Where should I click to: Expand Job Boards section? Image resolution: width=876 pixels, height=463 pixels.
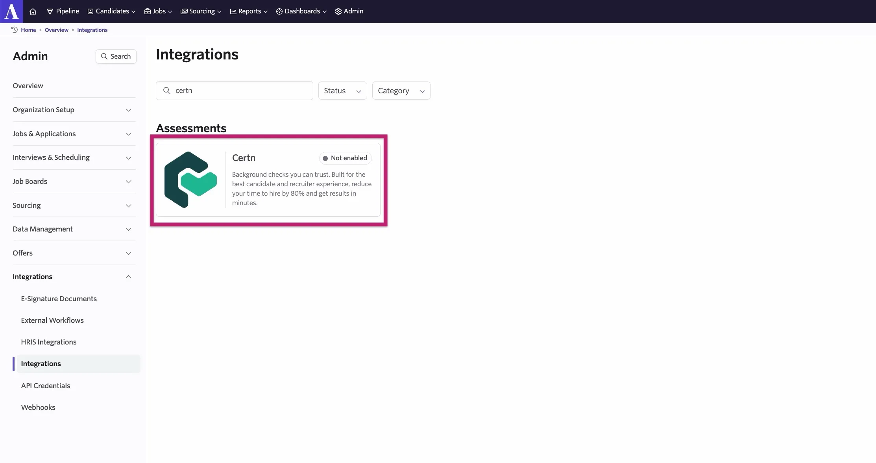click(x=74, y=181)
